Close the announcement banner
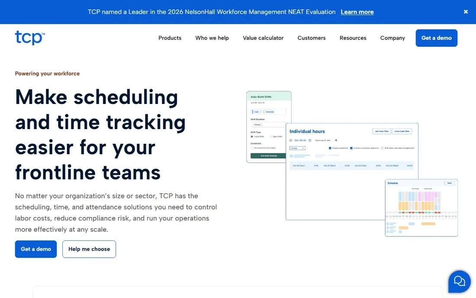 pyautogui.click(x=466, y=12)
